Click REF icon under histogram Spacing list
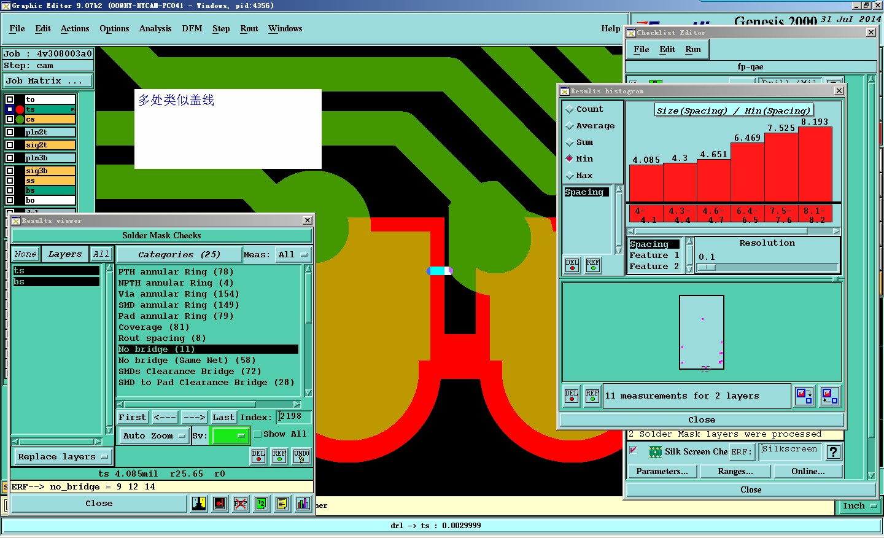 point(593,265)
